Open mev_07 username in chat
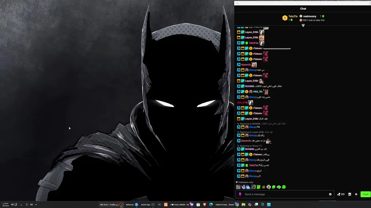This screenshot has height=208, width=371. coord(242,103)
